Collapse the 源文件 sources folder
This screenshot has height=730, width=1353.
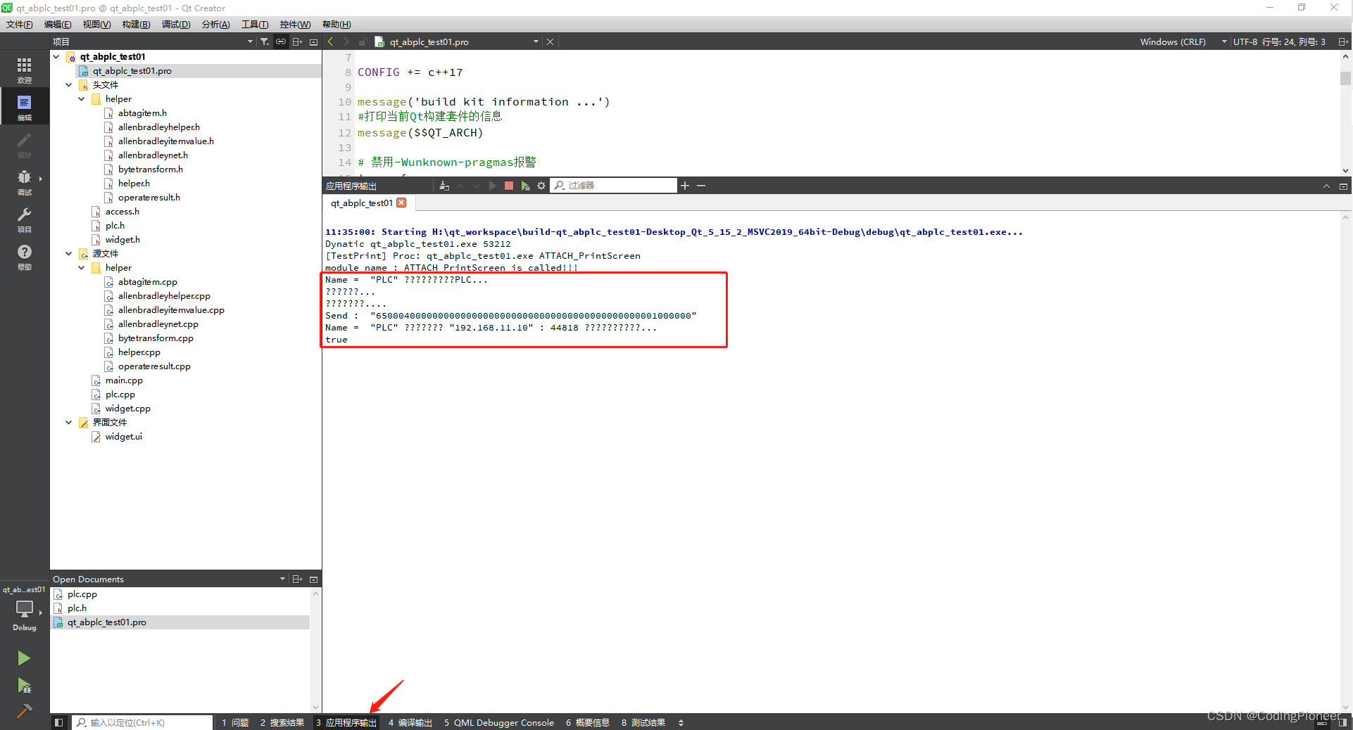point(68,253)
